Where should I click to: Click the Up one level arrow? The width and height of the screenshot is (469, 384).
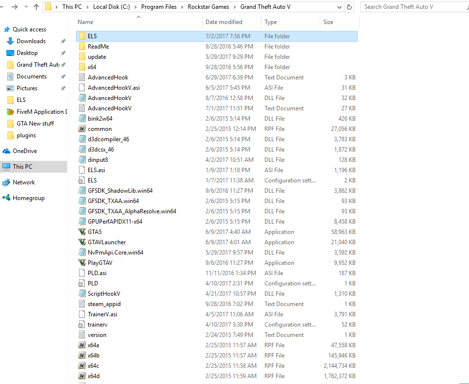(36, 7)
